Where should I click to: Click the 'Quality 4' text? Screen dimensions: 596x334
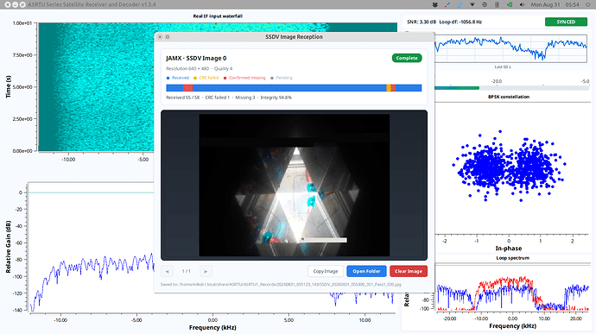point(223,69)
